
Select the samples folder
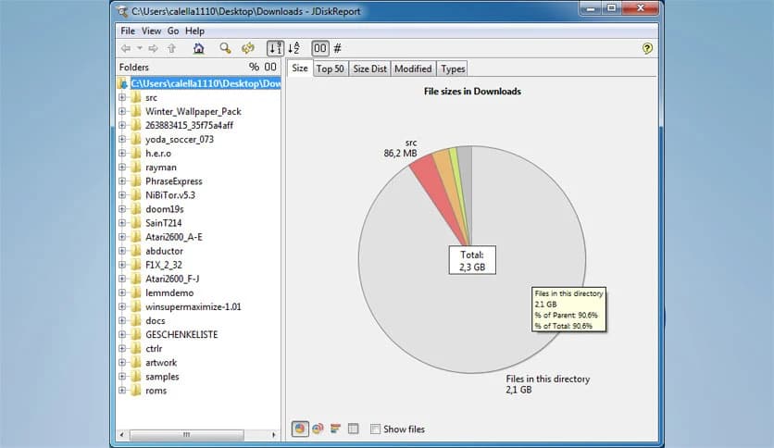click(162, 377)
